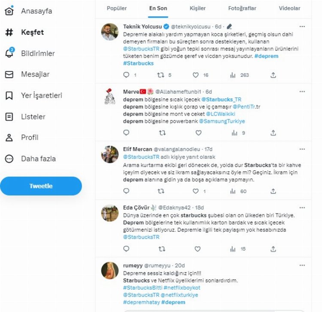Open Mesajlar envelope in sidebar

9,74
